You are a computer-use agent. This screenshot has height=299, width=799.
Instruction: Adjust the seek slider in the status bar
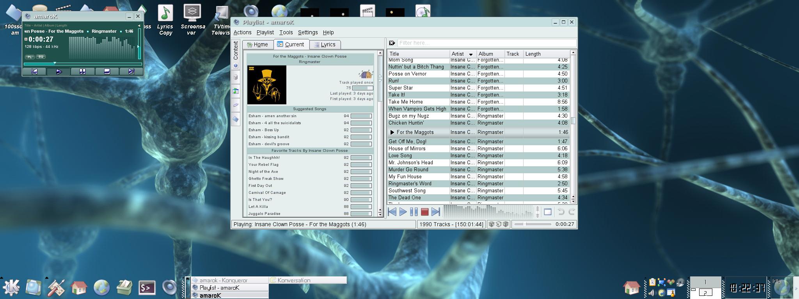533,224
